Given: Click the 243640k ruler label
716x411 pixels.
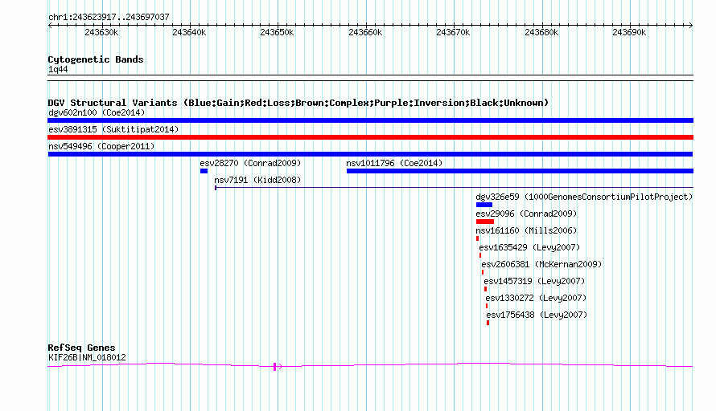Looking at the screenshot, I should tap(189, 32).
